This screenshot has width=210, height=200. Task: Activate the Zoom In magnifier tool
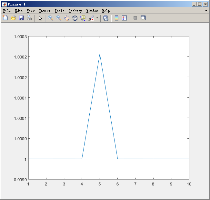click(51, 18)
